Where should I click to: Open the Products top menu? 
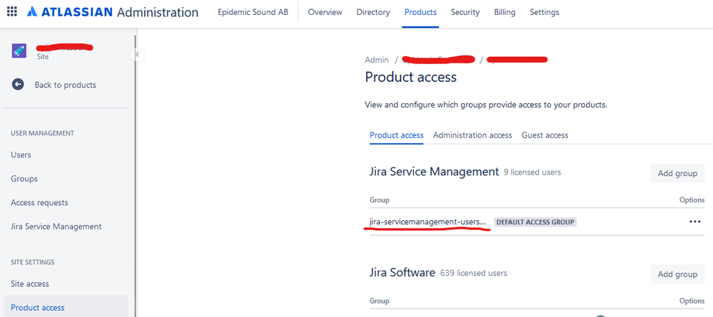420,12
